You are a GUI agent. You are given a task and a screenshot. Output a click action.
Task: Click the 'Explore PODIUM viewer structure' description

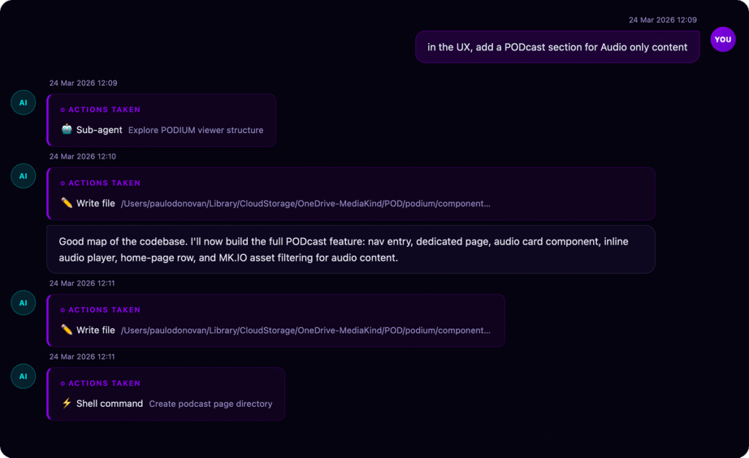point(196,131)
